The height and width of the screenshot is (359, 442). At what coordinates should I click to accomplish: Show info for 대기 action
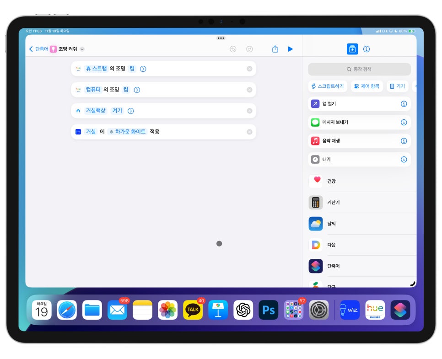pos(404,160)
